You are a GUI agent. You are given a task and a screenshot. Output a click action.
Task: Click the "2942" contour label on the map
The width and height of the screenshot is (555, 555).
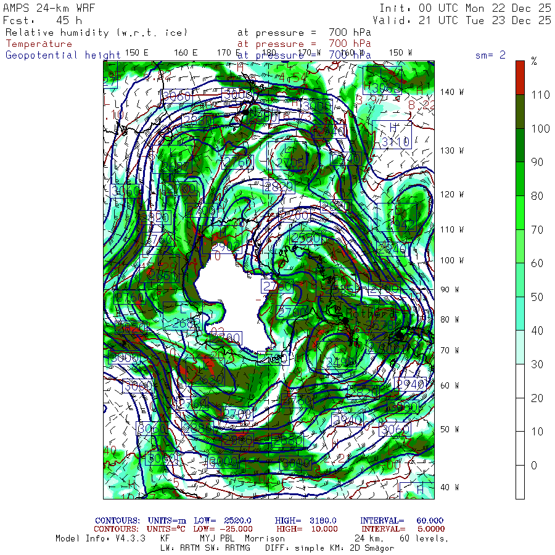(x=400, y=224)
